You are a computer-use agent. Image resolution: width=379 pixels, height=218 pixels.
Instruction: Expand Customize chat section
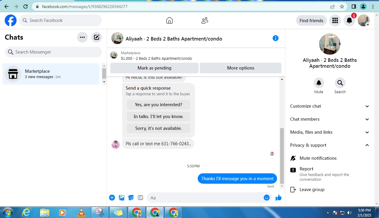[x=329, y=106]
